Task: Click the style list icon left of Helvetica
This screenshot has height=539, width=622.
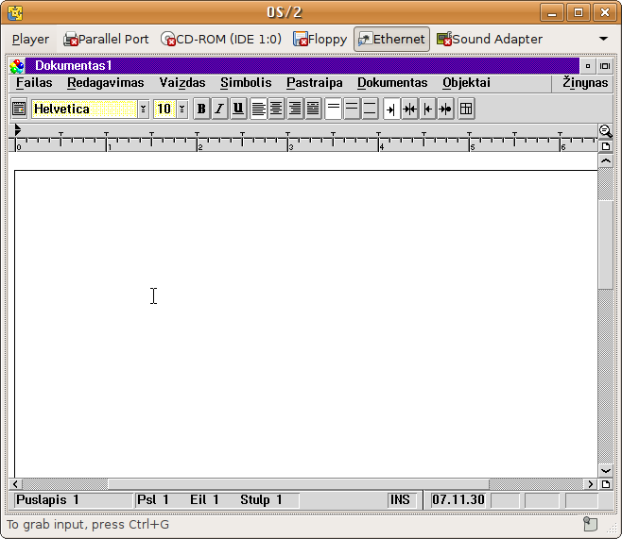Action: point(19,109)
